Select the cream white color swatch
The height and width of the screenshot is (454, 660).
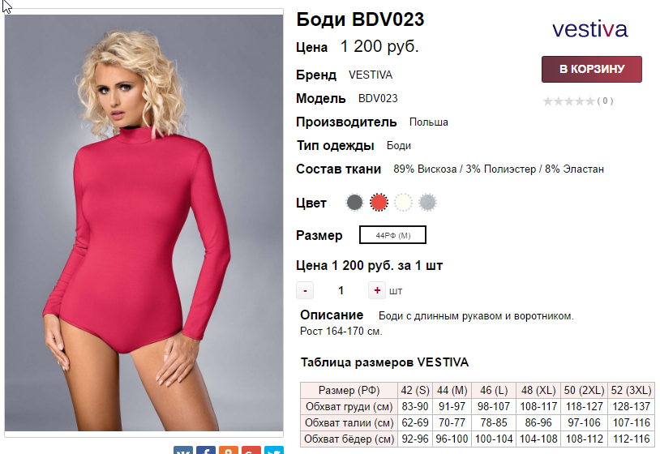click(403, 203)
